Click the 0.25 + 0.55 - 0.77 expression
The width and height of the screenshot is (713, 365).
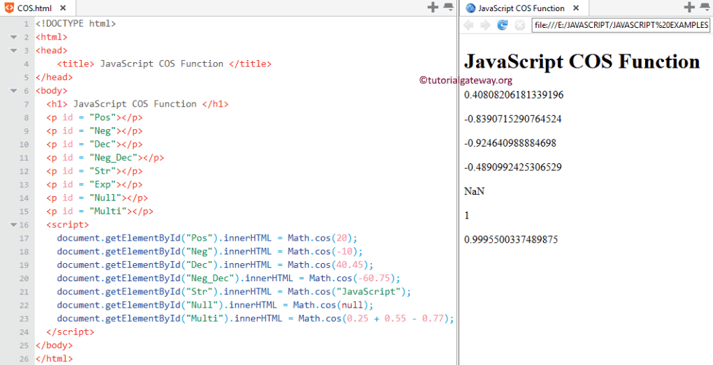tap(395, 318)
